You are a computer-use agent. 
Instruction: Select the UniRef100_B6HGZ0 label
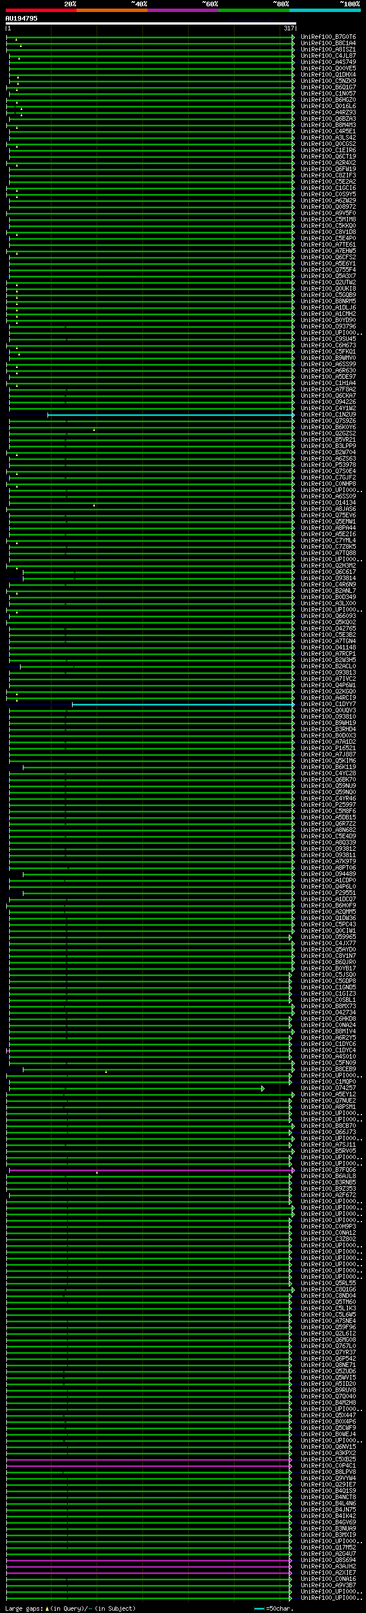point(328,100)
